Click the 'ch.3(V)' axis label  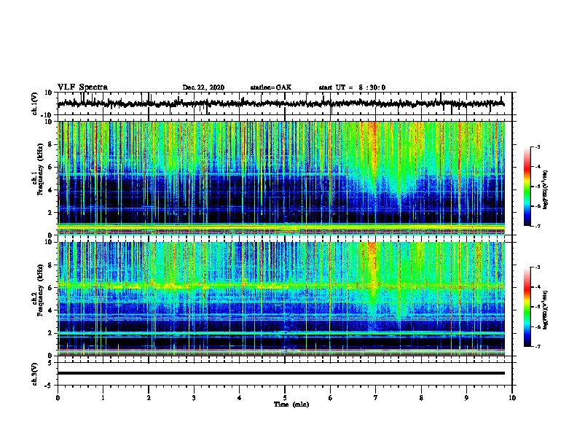pyautogui.click(x=35, y=374)
